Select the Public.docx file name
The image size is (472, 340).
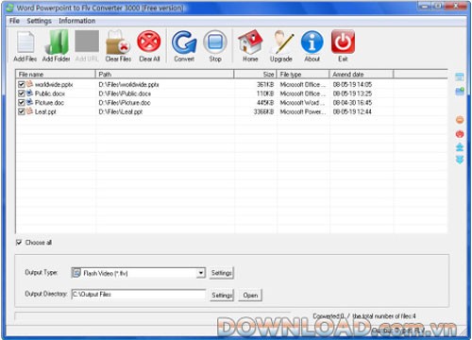coord(50,93)
